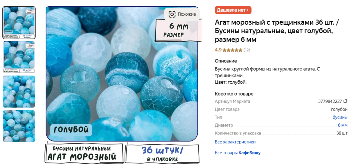Select the third thumbnail of scattered beads
354x167 pixels.
click(19, 92)
